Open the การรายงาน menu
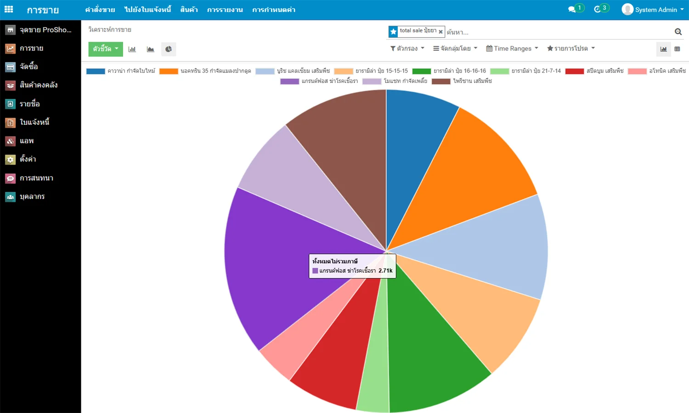 (x=225, y=10)
